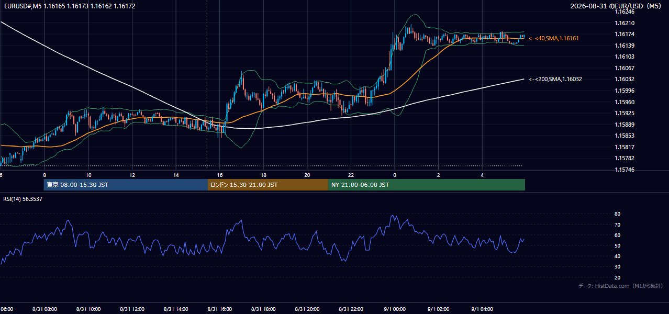Click price axis label 1.15817
The height and width of the screenshot is (314, 669).
pyautogui.click(x=624, y=147)
